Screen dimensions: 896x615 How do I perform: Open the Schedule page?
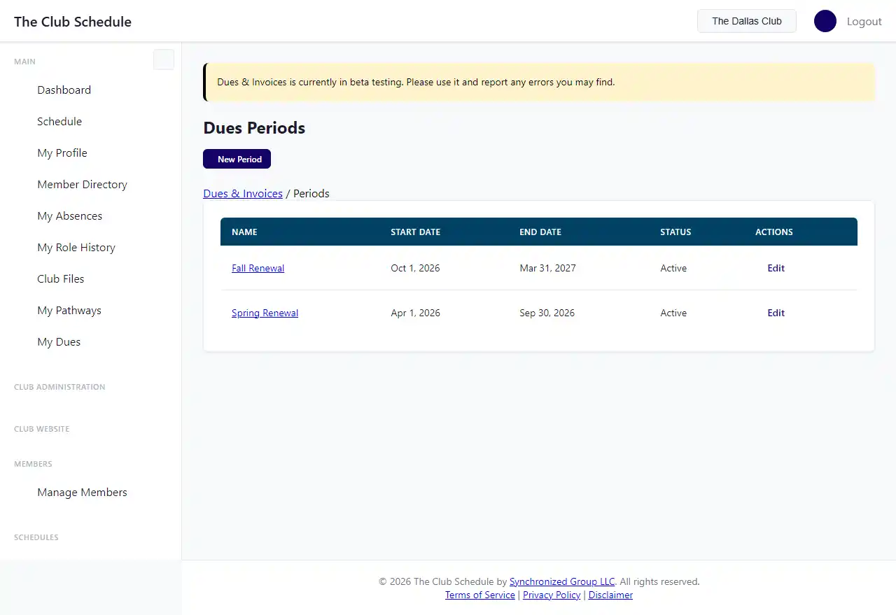click(59, 121)
